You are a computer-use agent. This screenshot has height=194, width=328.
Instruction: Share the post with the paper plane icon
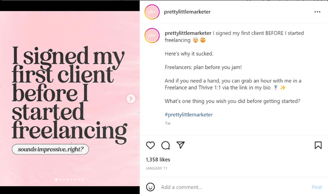pos(181,145)
